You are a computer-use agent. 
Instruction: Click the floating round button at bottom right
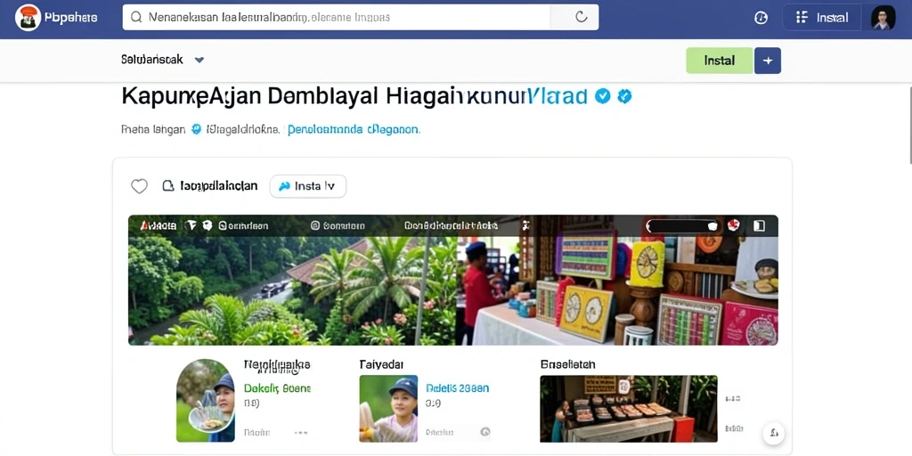click(x=774, y=433)
